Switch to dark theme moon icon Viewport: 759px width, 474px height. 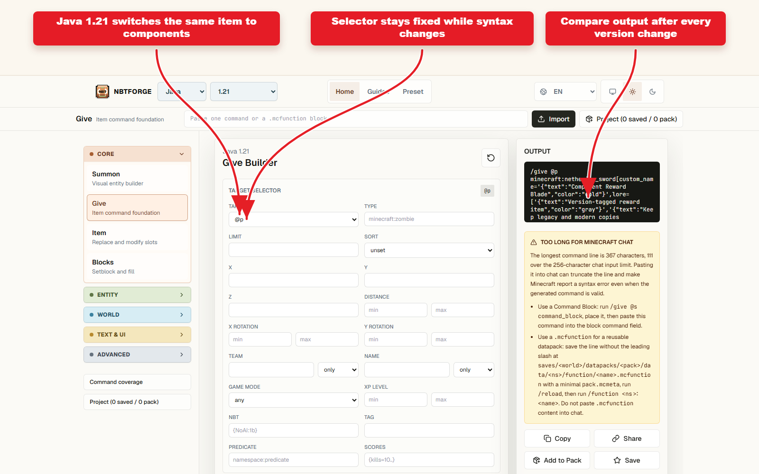click(x=652, y=91)
